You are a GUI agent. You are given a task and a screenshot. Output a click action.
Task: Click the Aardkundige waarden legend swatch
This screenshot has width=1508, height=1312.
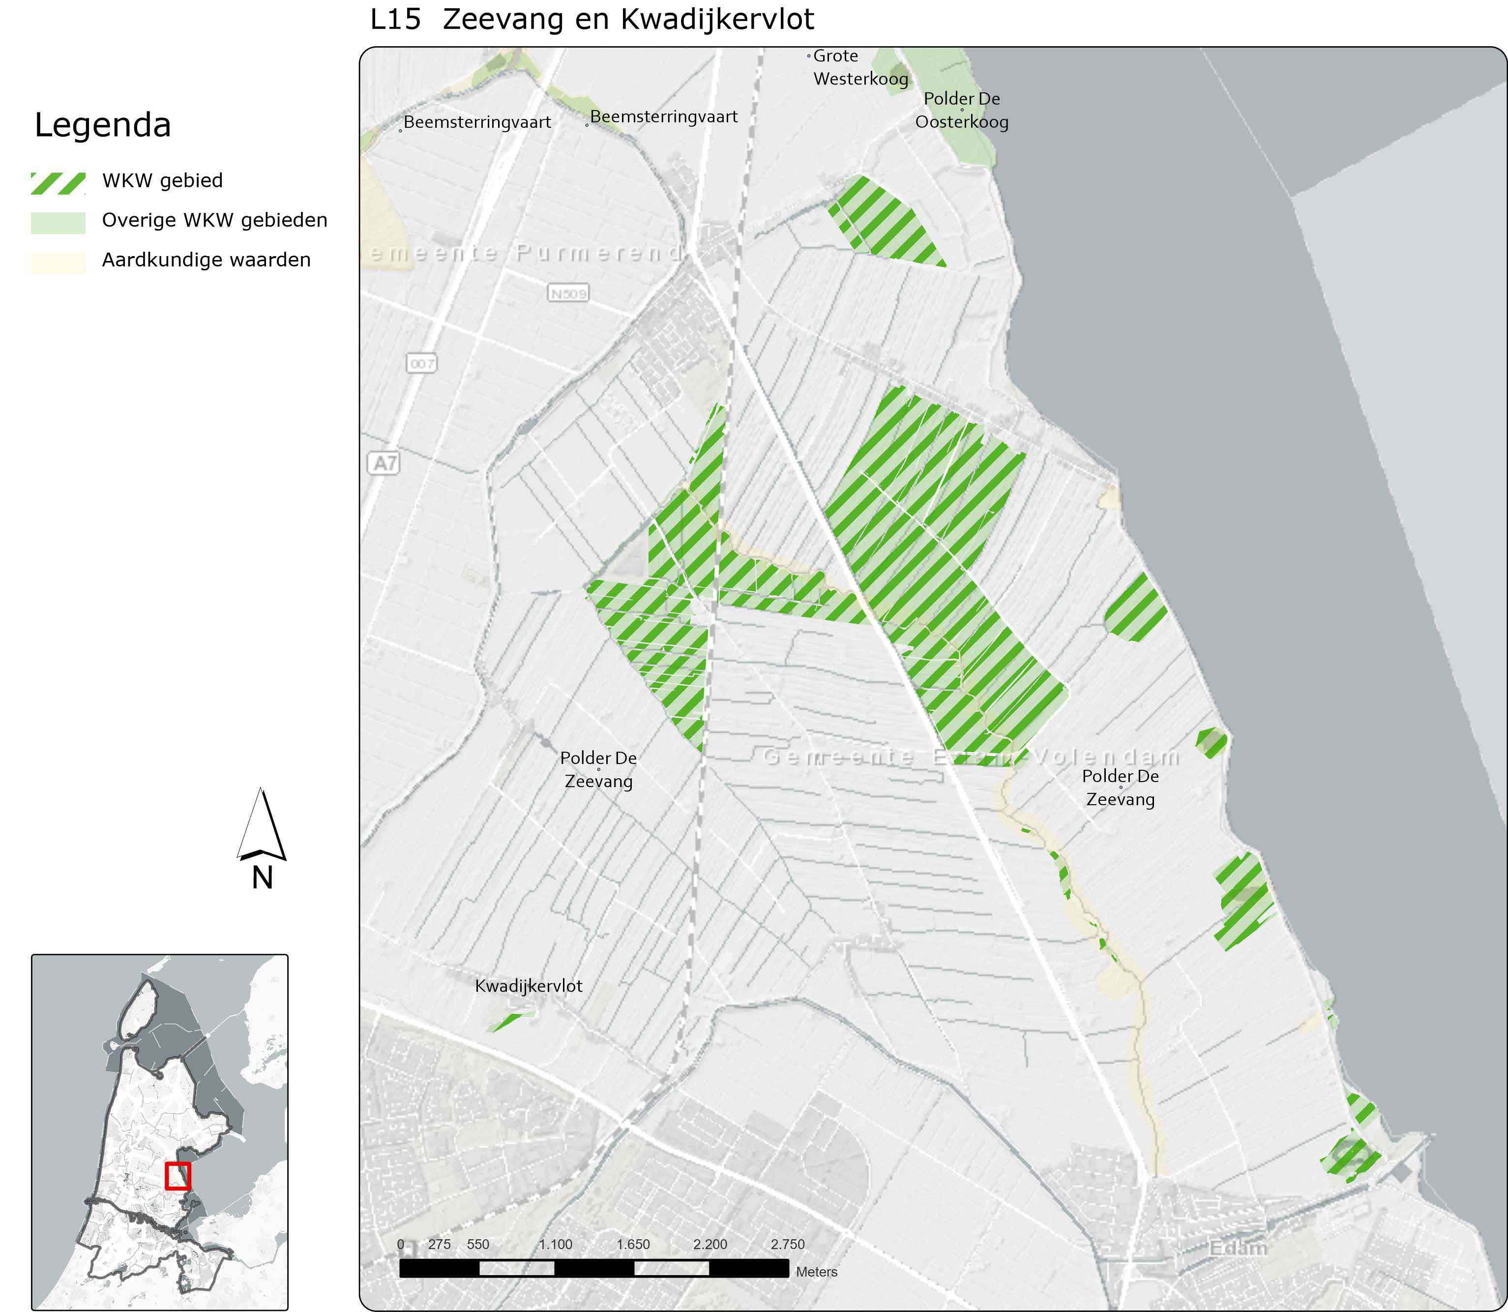(58, 262)
